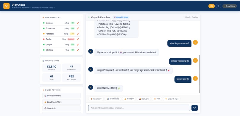The width and height of the screenshot is (240, 116).
Task: Click the ₹82 Avg. Basket stat card
Action: coord(71,78)
